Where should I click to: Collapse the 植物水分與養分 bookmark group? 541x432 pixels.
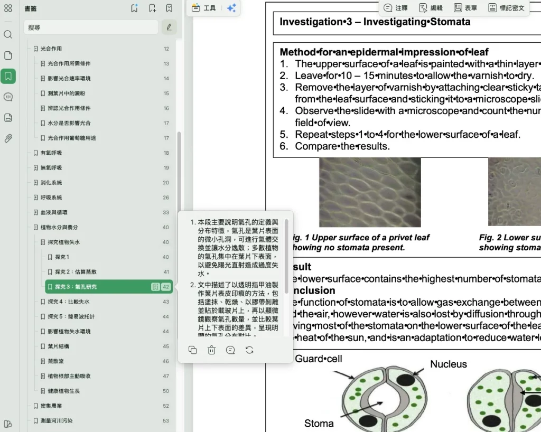tap(36, 228)
